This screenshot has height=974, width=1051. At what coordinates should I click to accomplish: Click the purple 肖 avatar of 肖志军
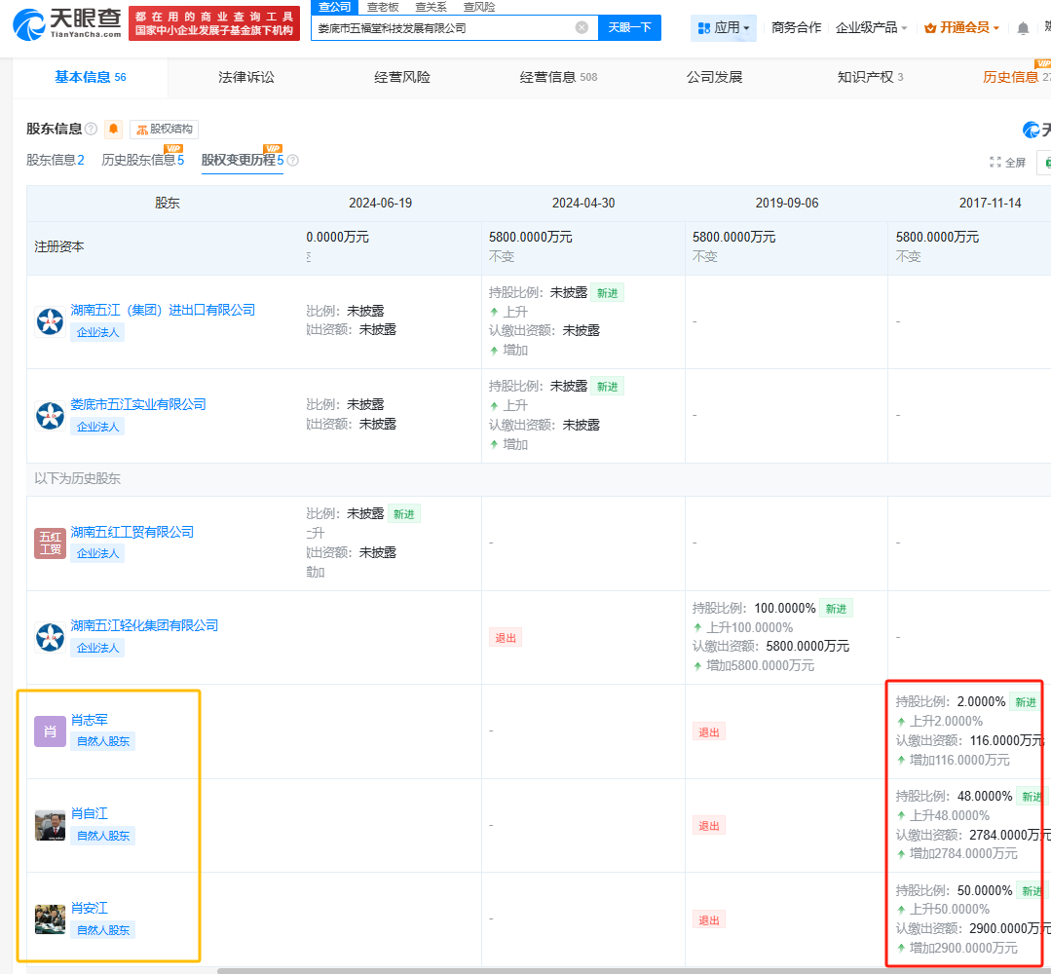click(51, 730)
